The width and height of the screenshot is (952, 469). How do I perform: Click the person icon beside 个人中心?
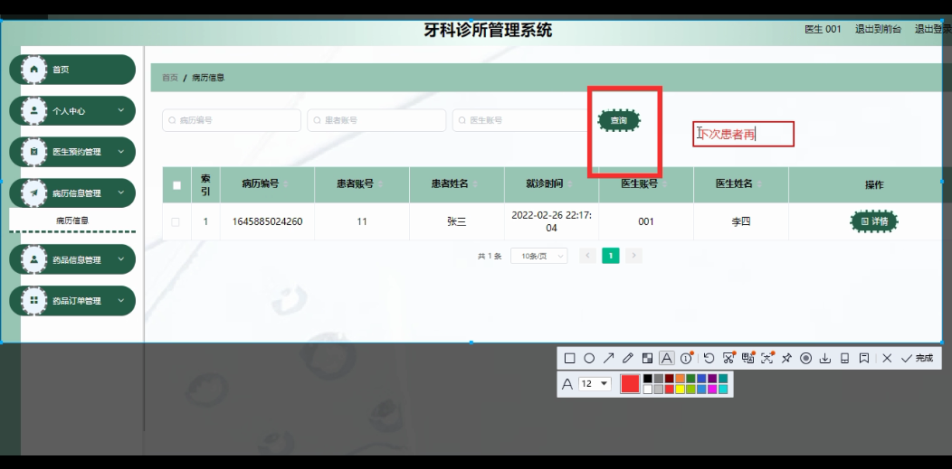pos(34,111)
